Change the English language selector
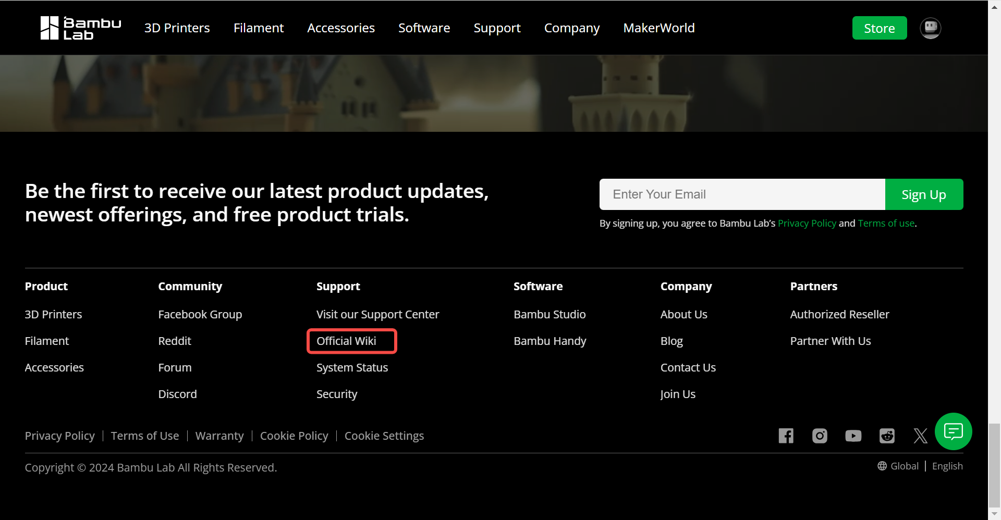This screenshot has height=520, width=1001. tap(947, 466)
